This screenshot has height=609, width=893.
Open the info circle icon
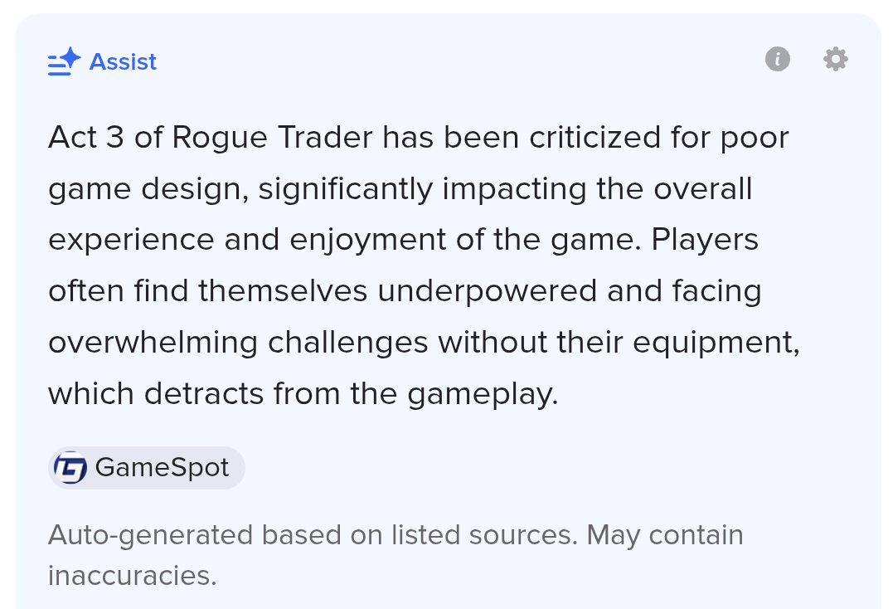click(778, 59)
